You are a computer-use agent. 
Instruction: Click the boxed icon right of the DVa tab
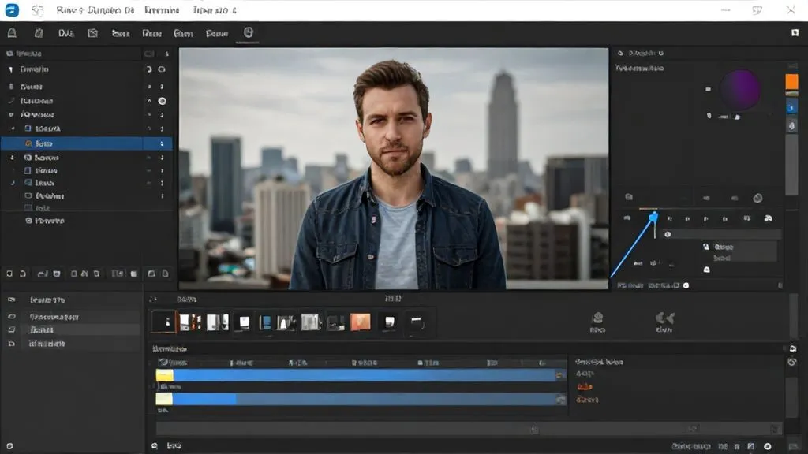[x=93, y=33]
